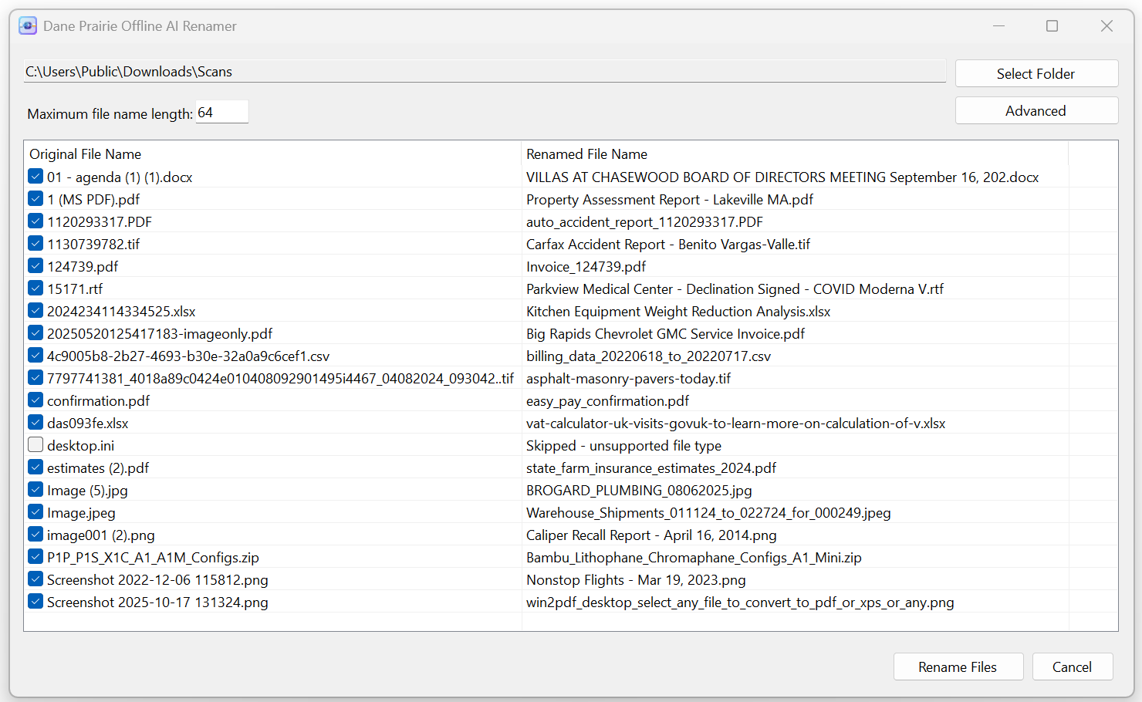Uncheck the das093fe.xlsx row

coord(35,422)
